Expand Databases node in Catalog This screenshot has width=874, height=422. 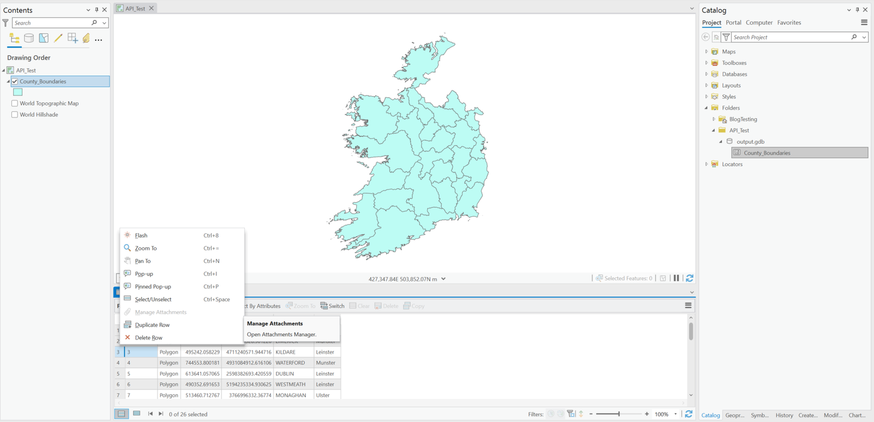pyautogui.click(x=706, y=74)
